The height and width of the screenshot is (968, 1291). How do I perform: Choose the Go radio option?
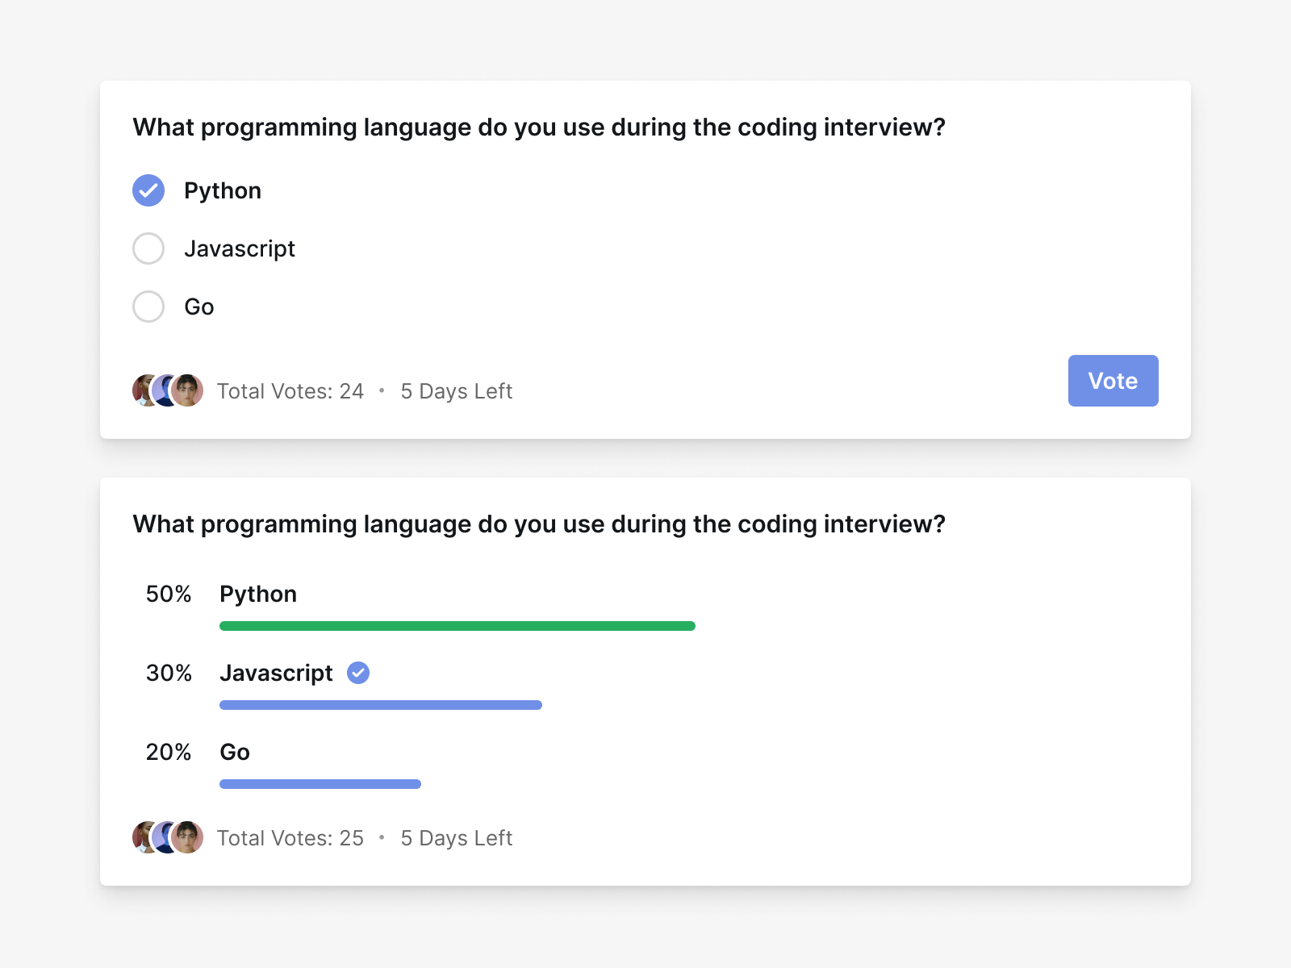point(148,307)
